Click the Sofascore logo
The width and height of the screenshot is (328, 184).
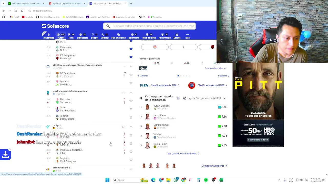click(55, 26)
